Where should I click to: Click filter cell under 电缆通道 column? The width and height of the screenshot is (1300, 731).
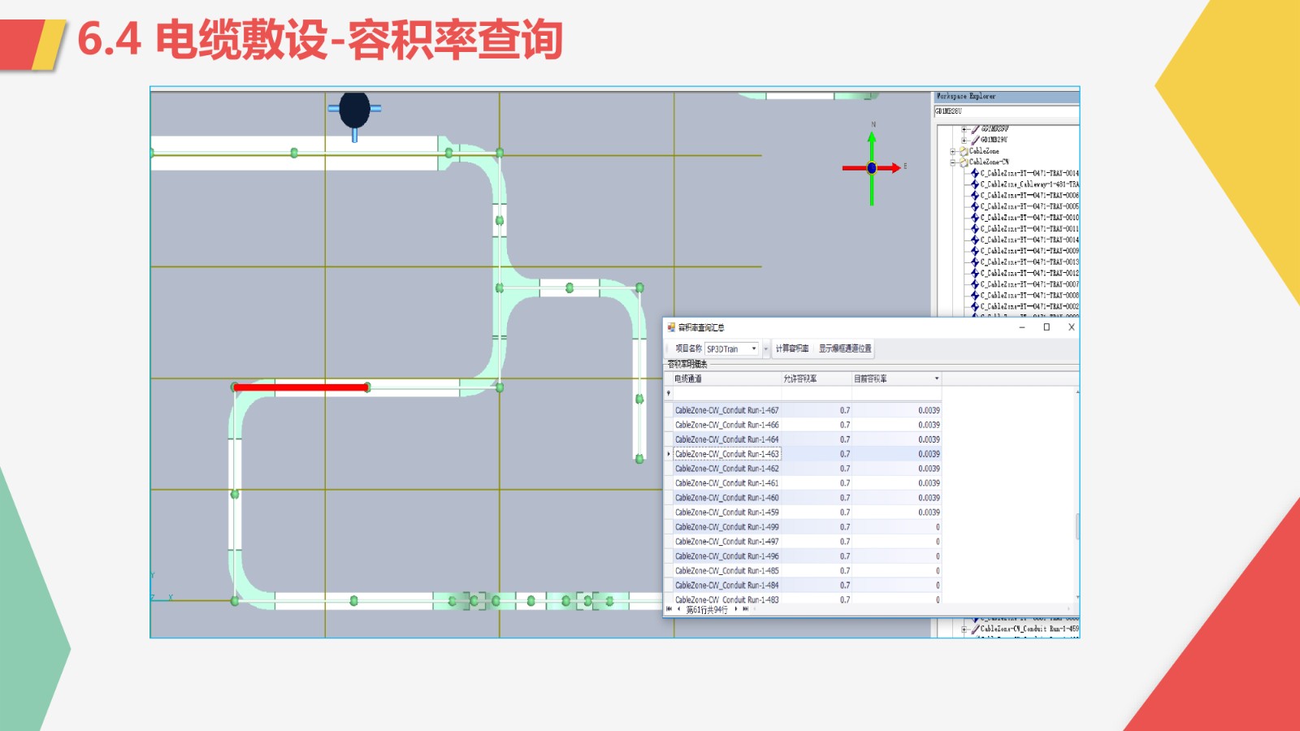tap(727, 393)
